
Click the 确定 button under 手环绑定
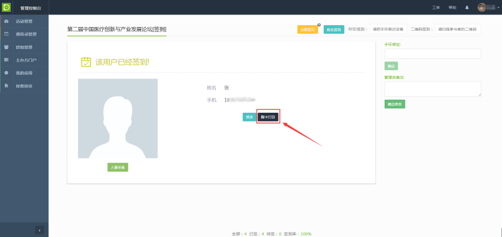pos(391,66)
